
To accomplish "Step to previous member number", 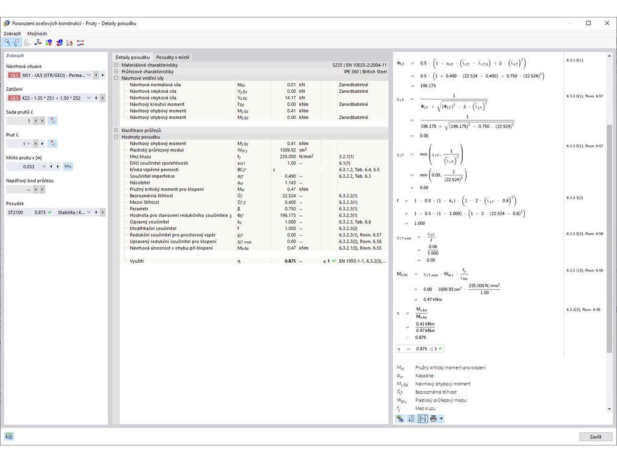I will click(36, 143).
